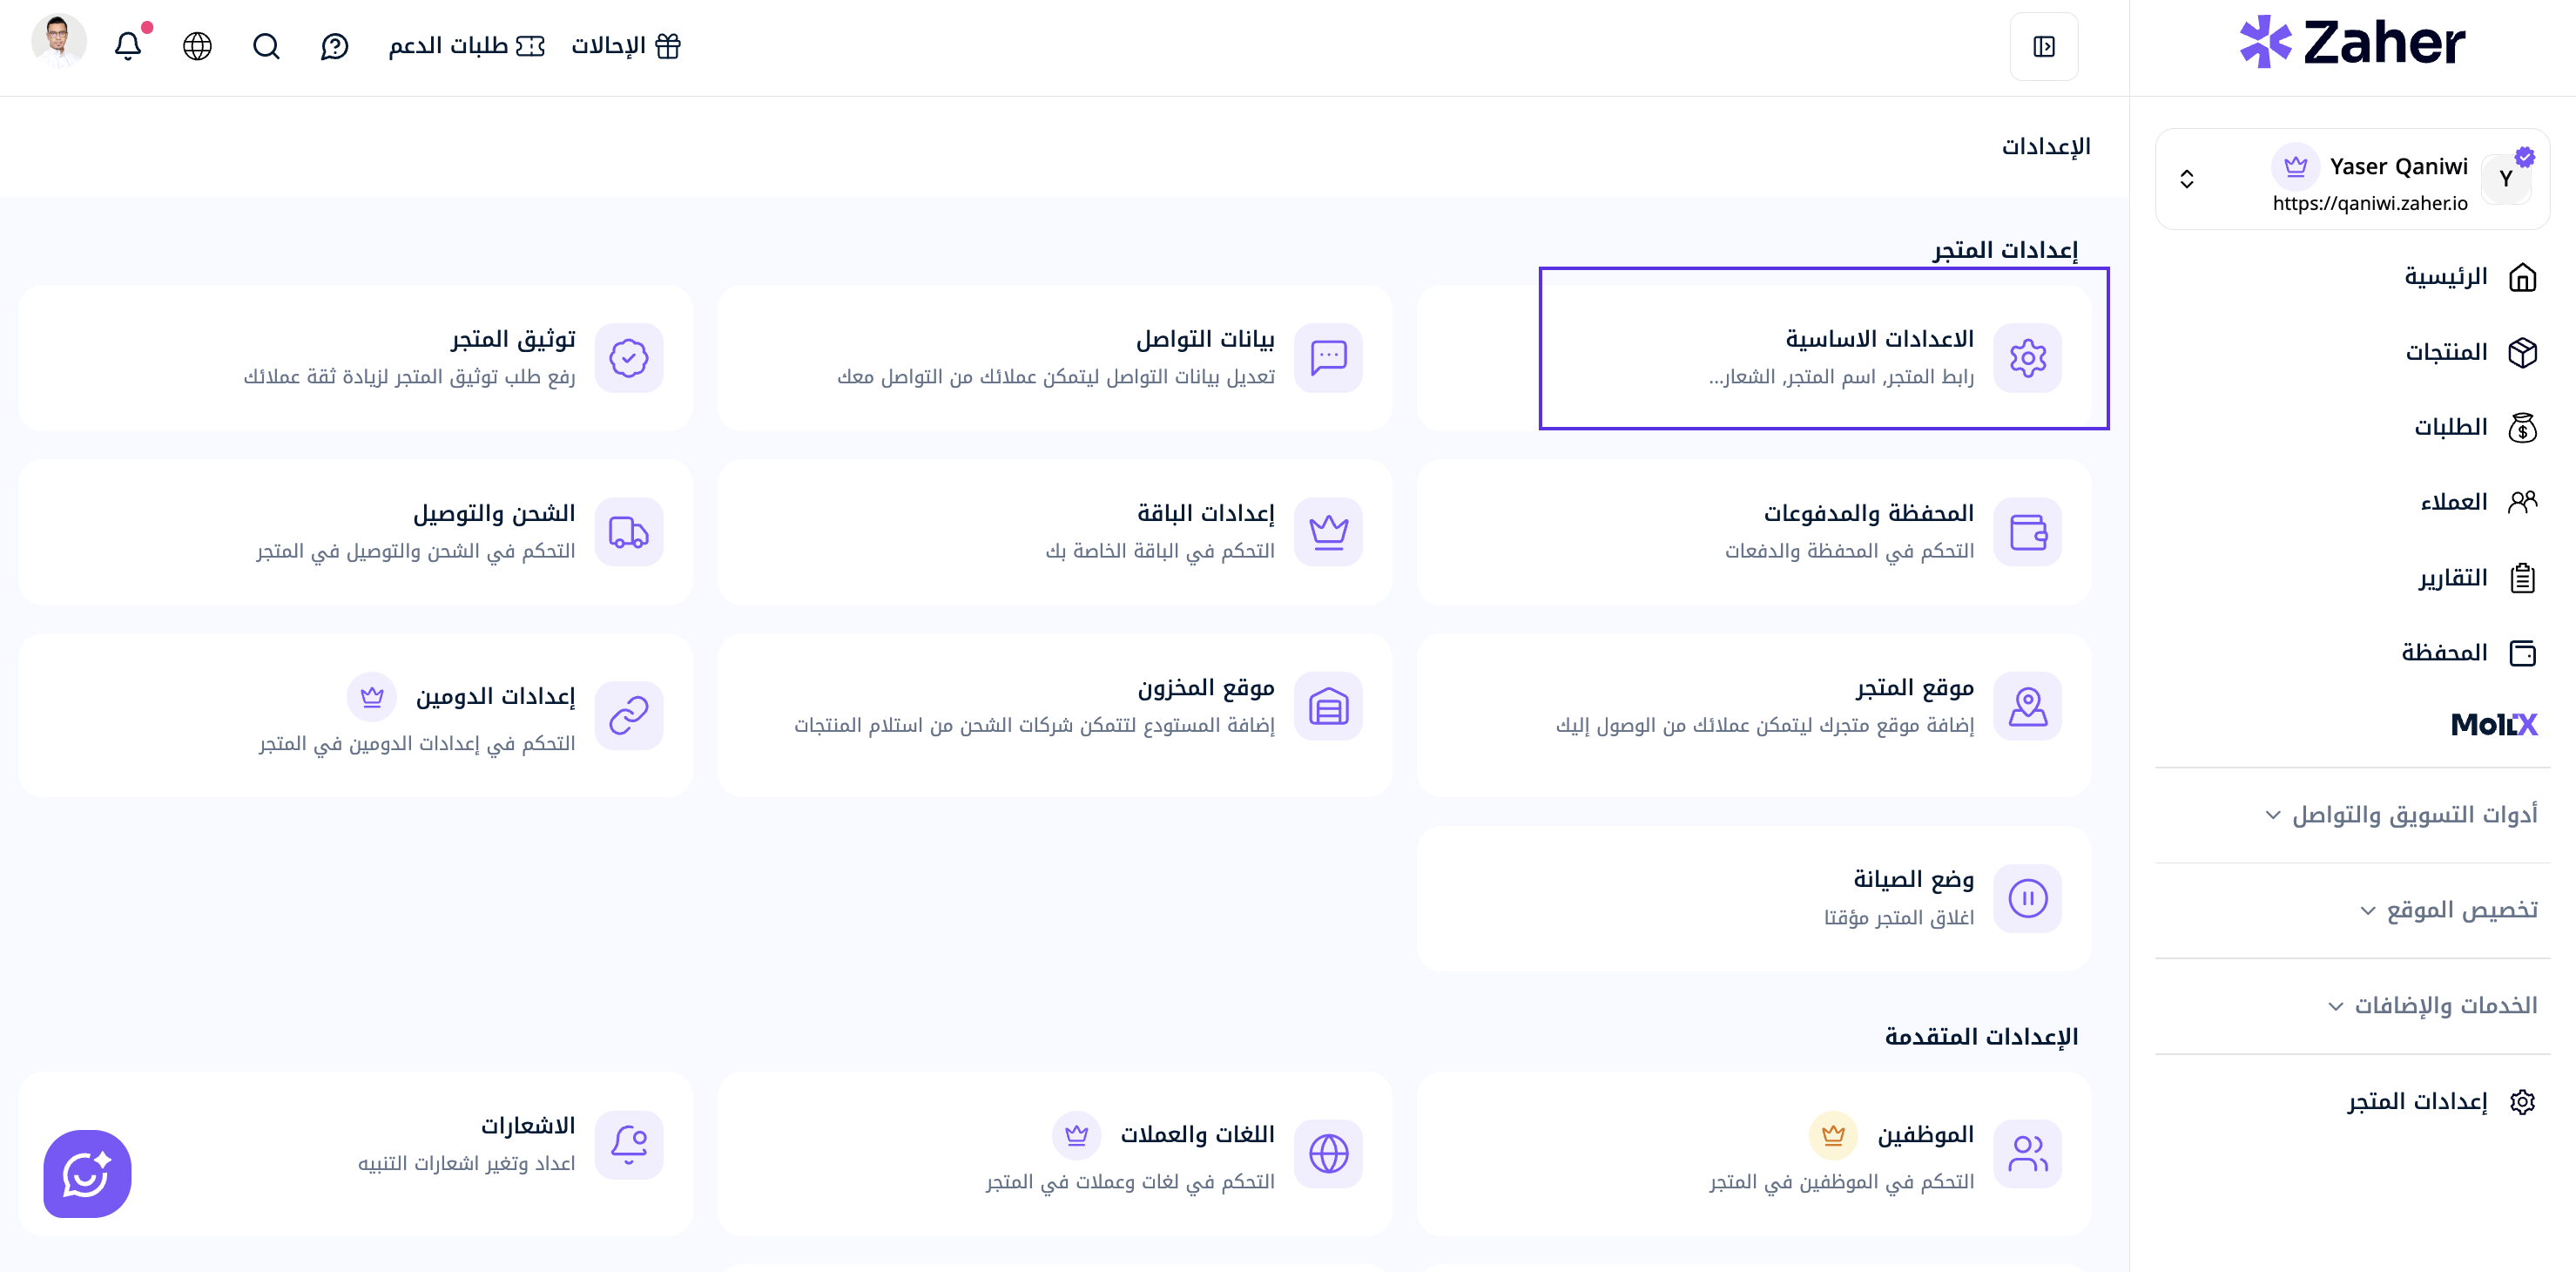Open the طلبات الدعم link
The height and width of the screenshot is (1272, 2576).
[x=466, y=46]
